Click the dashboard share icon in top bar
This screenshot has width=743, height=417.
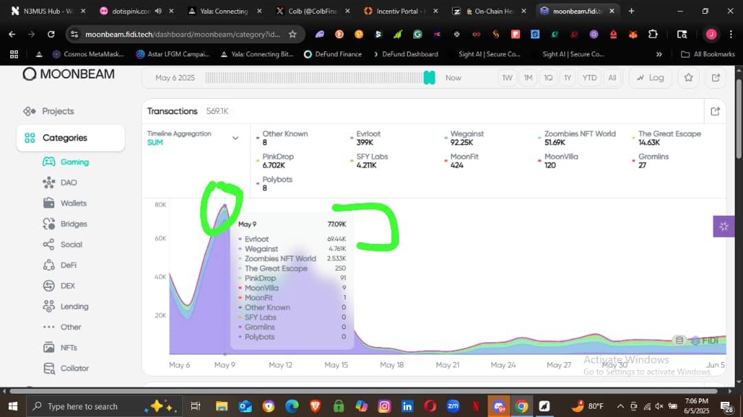pyautogui.click(x=716, y=78)
